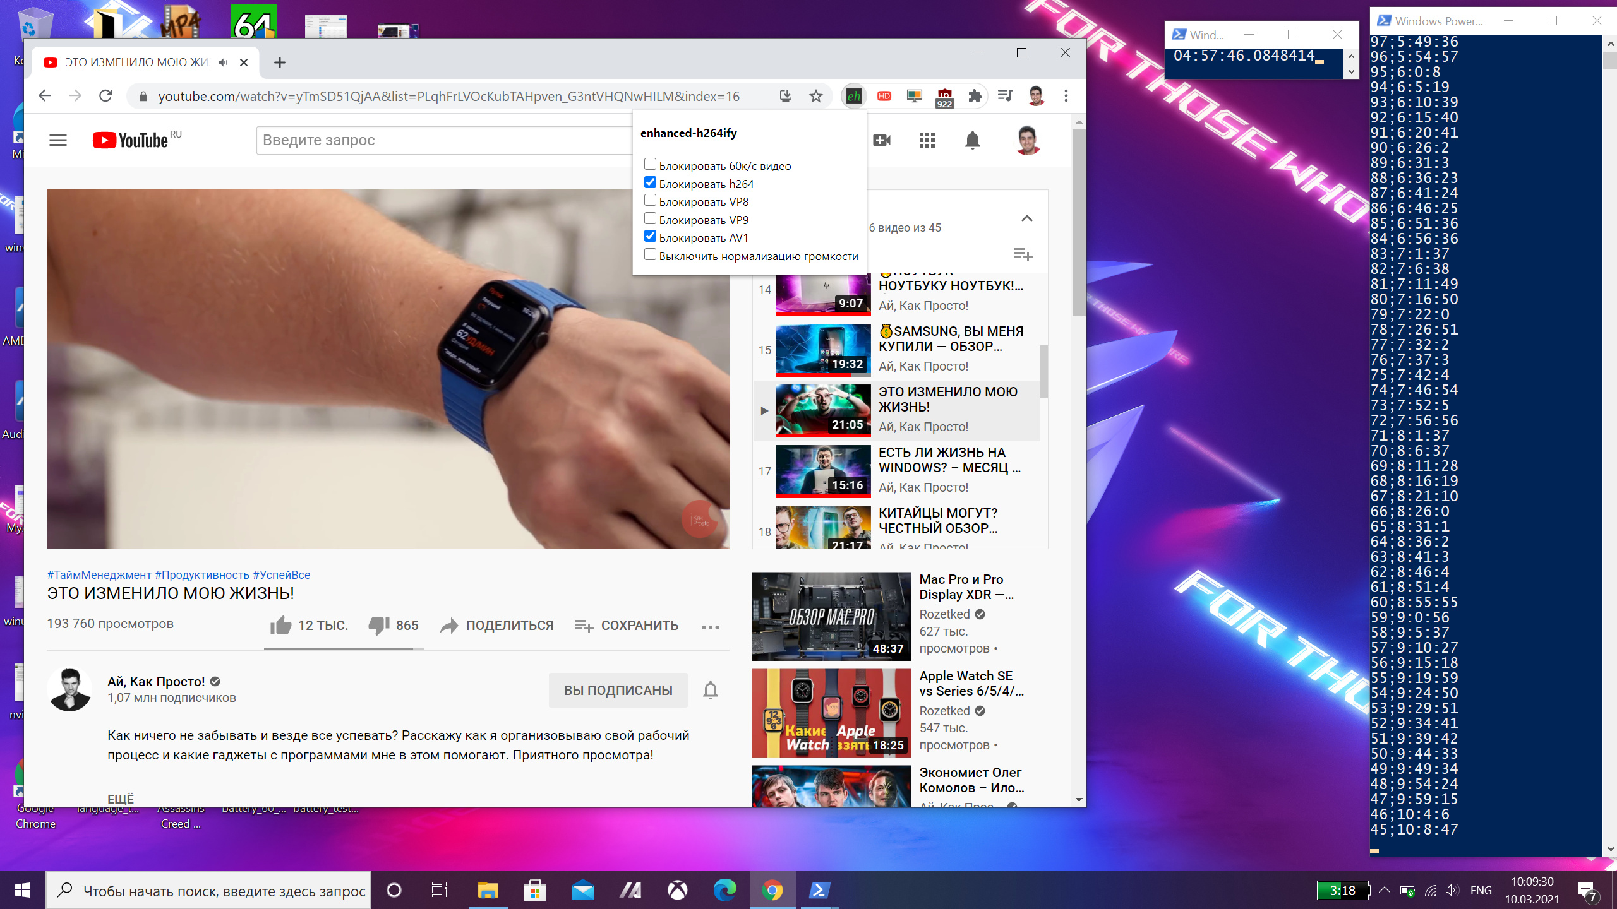Open more actions ellipsis under video
This screenshot has height=909, width=1617.
[711, 627]
